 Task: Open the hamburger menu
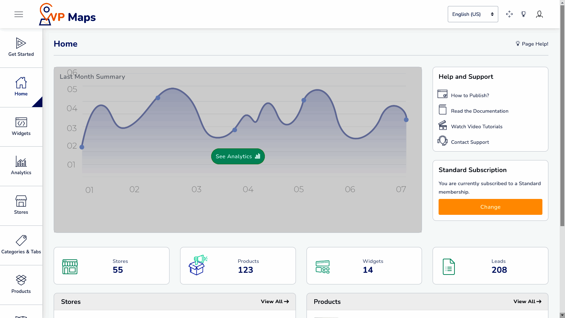pos(18,14)
